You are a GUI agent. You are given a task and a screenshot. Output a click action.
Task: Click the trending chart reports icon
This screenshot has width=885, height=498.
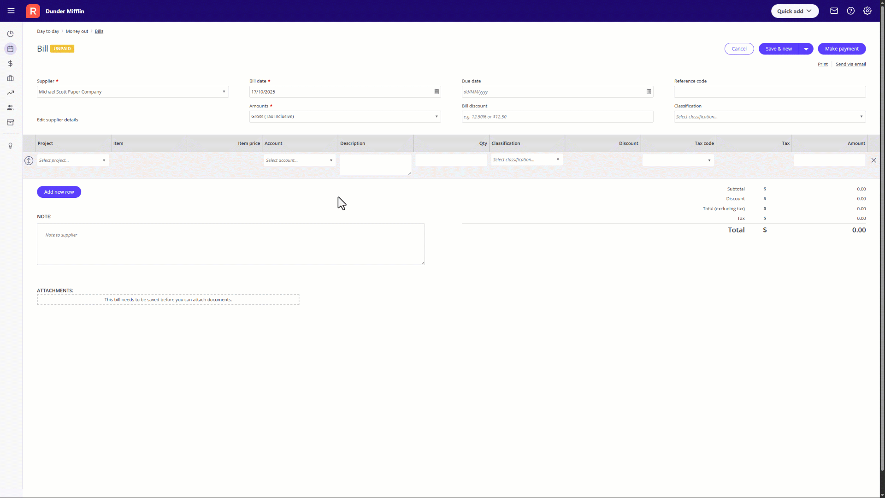tap(10, 93)
